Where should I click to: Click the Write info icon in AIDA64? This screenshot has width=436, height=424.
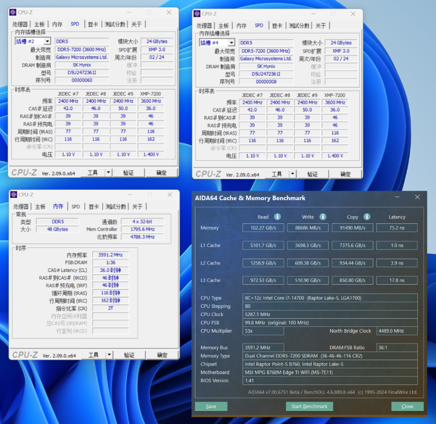pyautogui.click(x=322, y=217)
